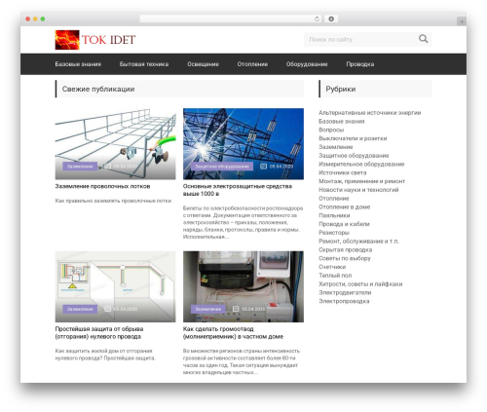Image resolution: width=487 pixels, height=412 pixels.
Task: Open electric meter article thumbnail
Action: [x=243, y=286]
